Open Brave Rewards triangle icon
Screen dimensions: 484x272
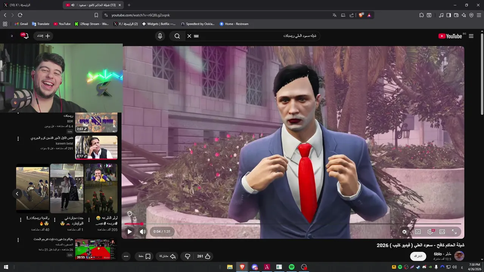(x=369, y=15)
